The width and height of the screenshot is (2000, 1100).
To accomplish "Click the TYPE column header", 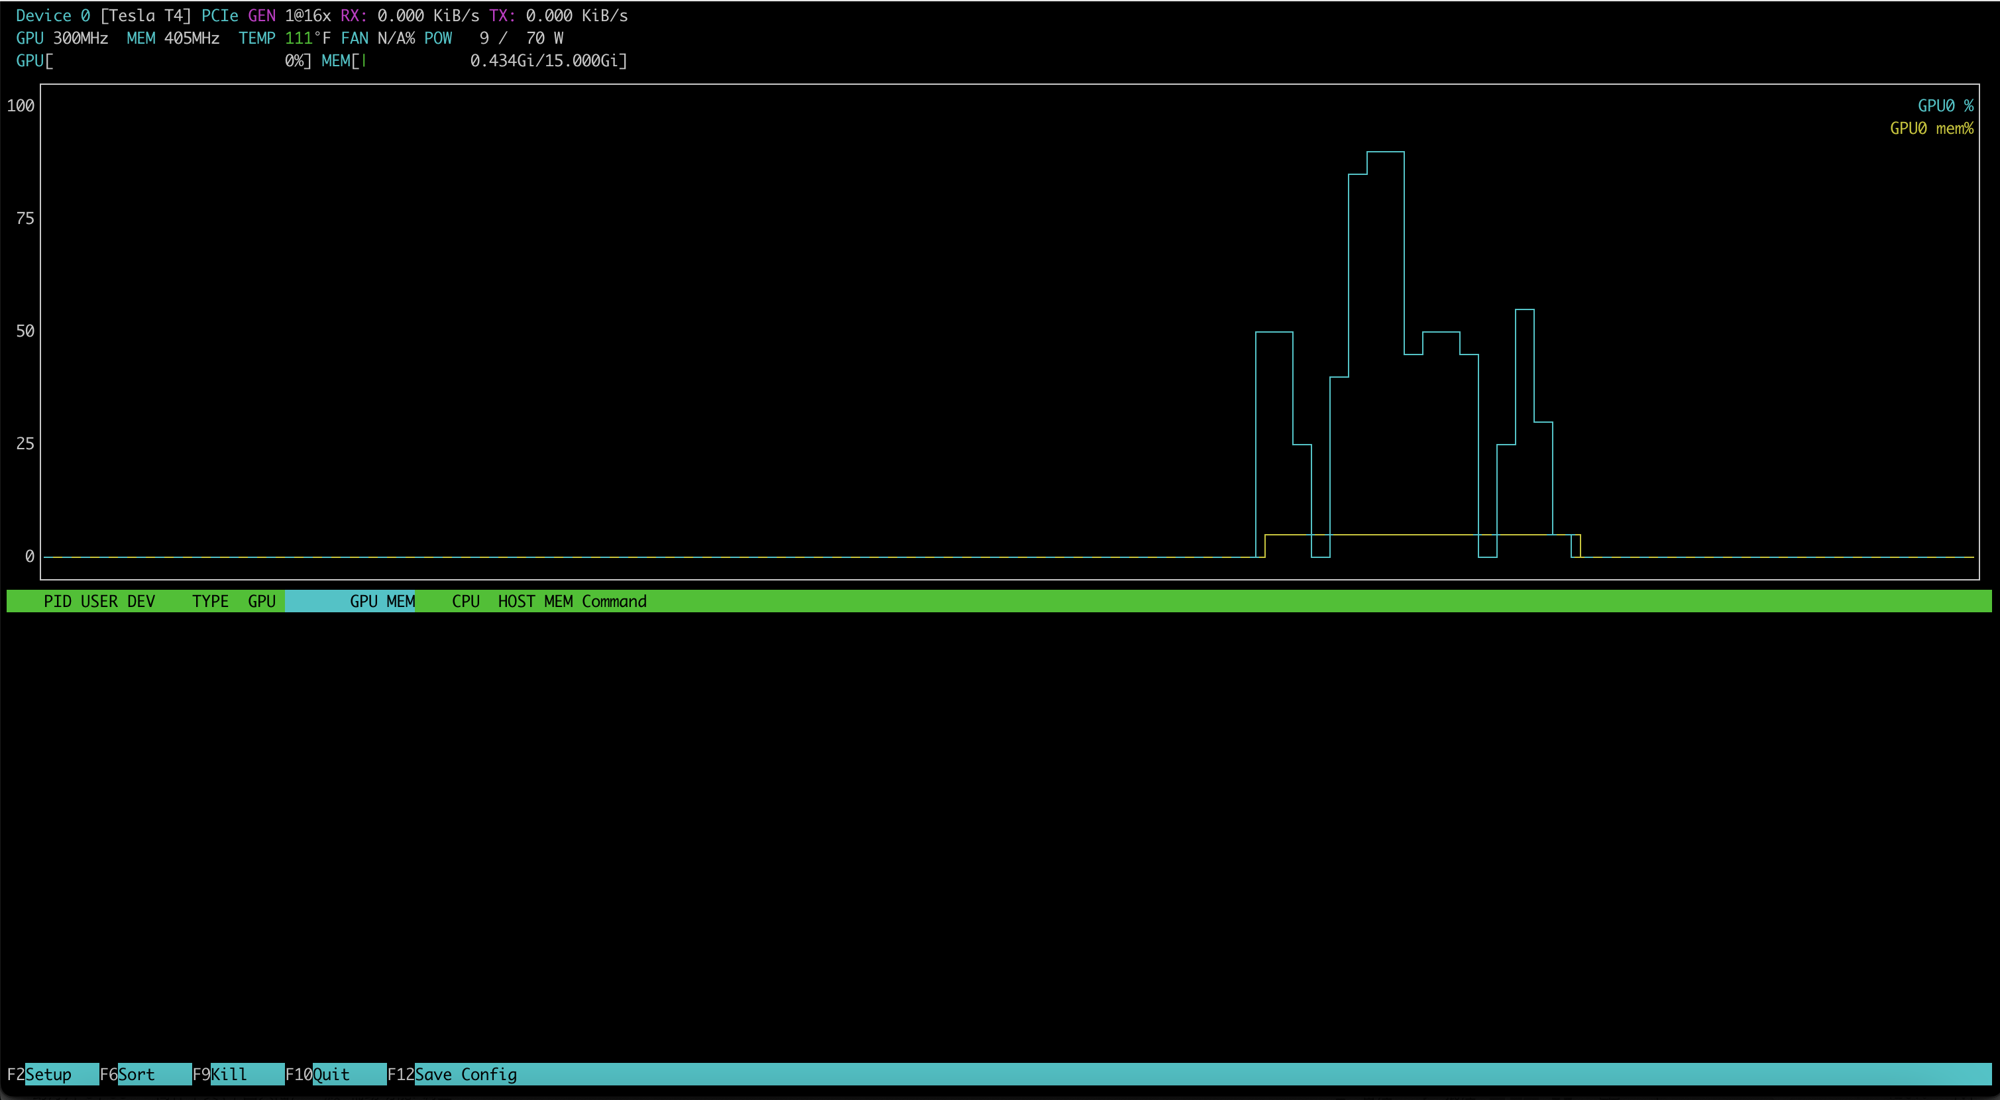I will pos(209,601).
